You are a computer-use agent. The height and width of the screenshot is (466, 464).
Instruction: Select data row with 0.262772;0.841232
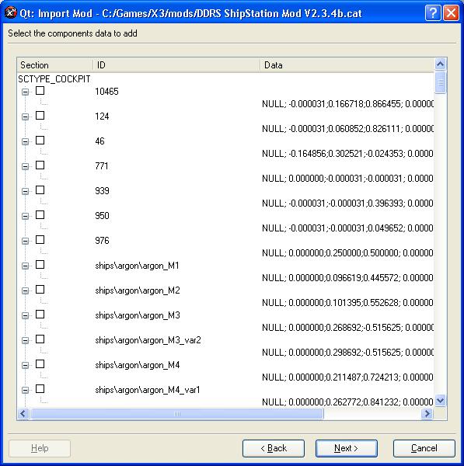pyautogui.click(x=347, y=402)
